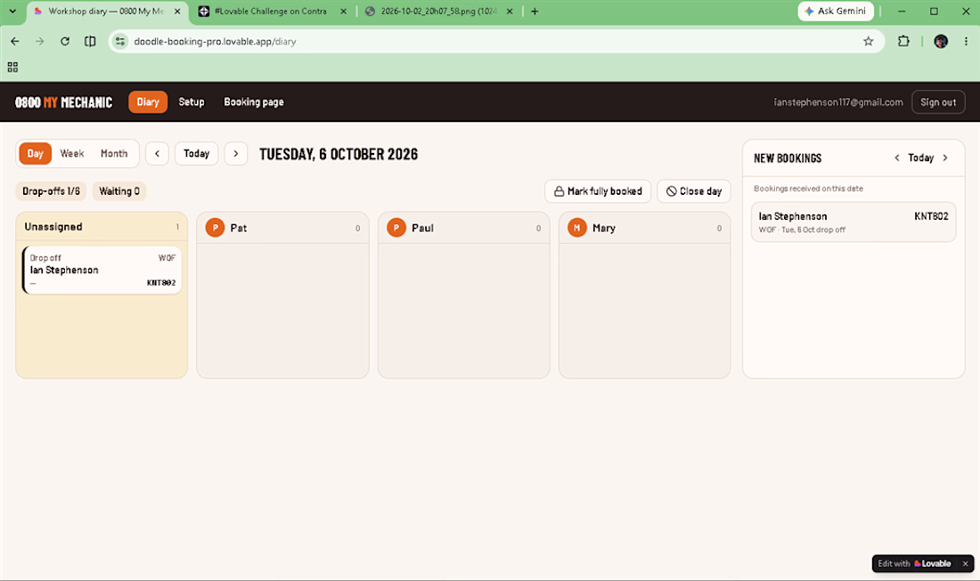Switch the diary to Day view
980x581 pixels.
(35, 154)
